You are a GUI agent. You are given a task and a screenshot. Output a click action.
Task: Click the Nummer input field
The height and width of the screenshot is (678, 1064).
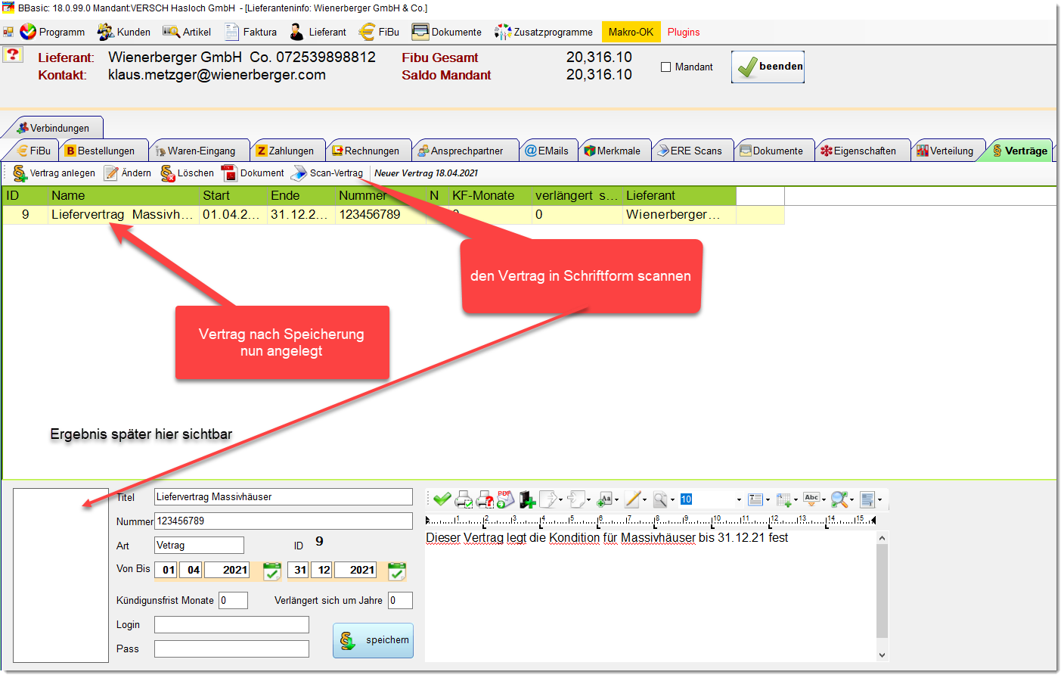click(x=284, y=521)
